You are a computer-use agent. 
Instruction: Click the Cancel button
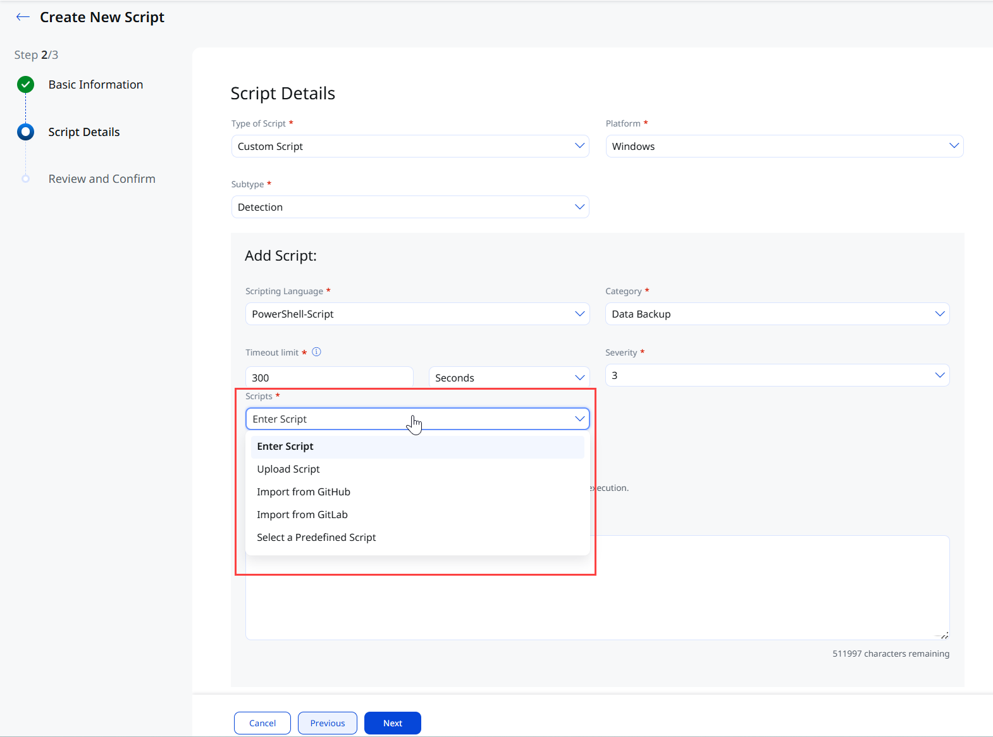(262, 723)
